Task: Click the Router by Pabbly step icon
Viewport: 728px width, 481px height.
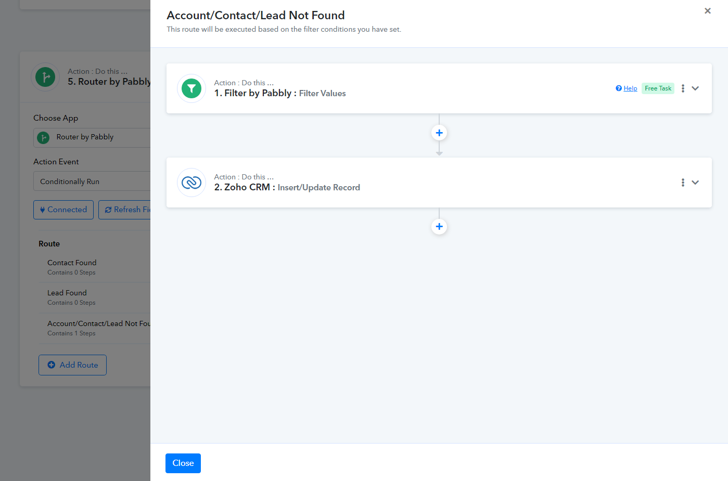Action: click(45, 77)
